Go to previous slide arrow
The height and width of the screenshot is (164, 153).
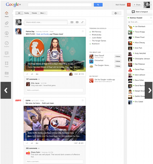click(x=6, y=90)
